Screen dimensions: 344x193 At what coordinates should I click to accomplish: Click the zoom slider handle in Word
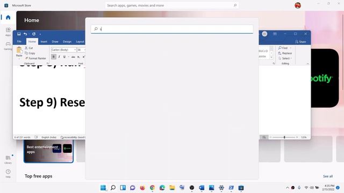284,137
